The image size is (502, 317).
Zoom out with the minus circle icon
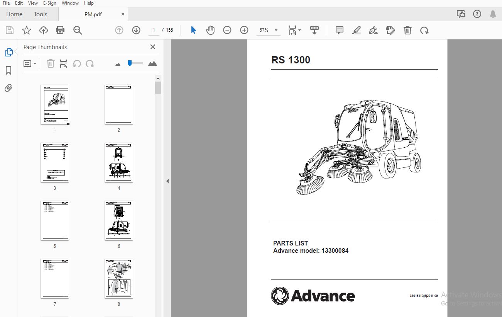227,30
